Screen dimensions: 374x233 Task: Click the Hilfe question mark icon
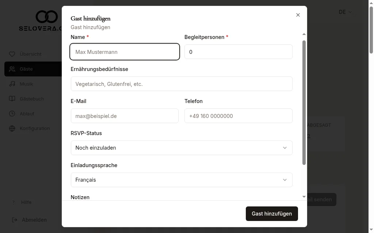(x=14, y=202)
